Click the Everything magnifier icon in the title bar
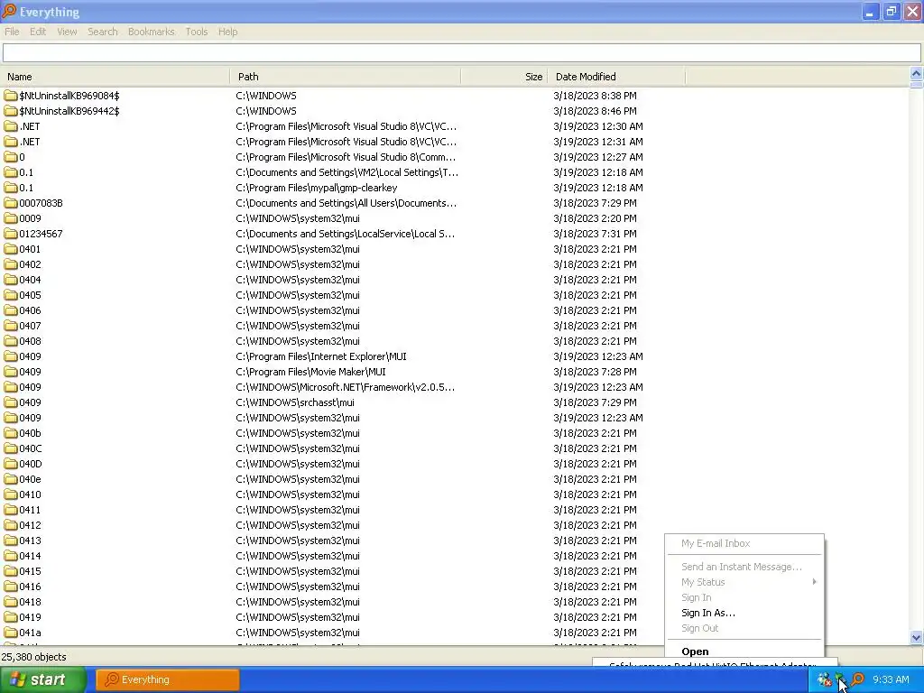 pyautogui.click(x=9, y=11)
